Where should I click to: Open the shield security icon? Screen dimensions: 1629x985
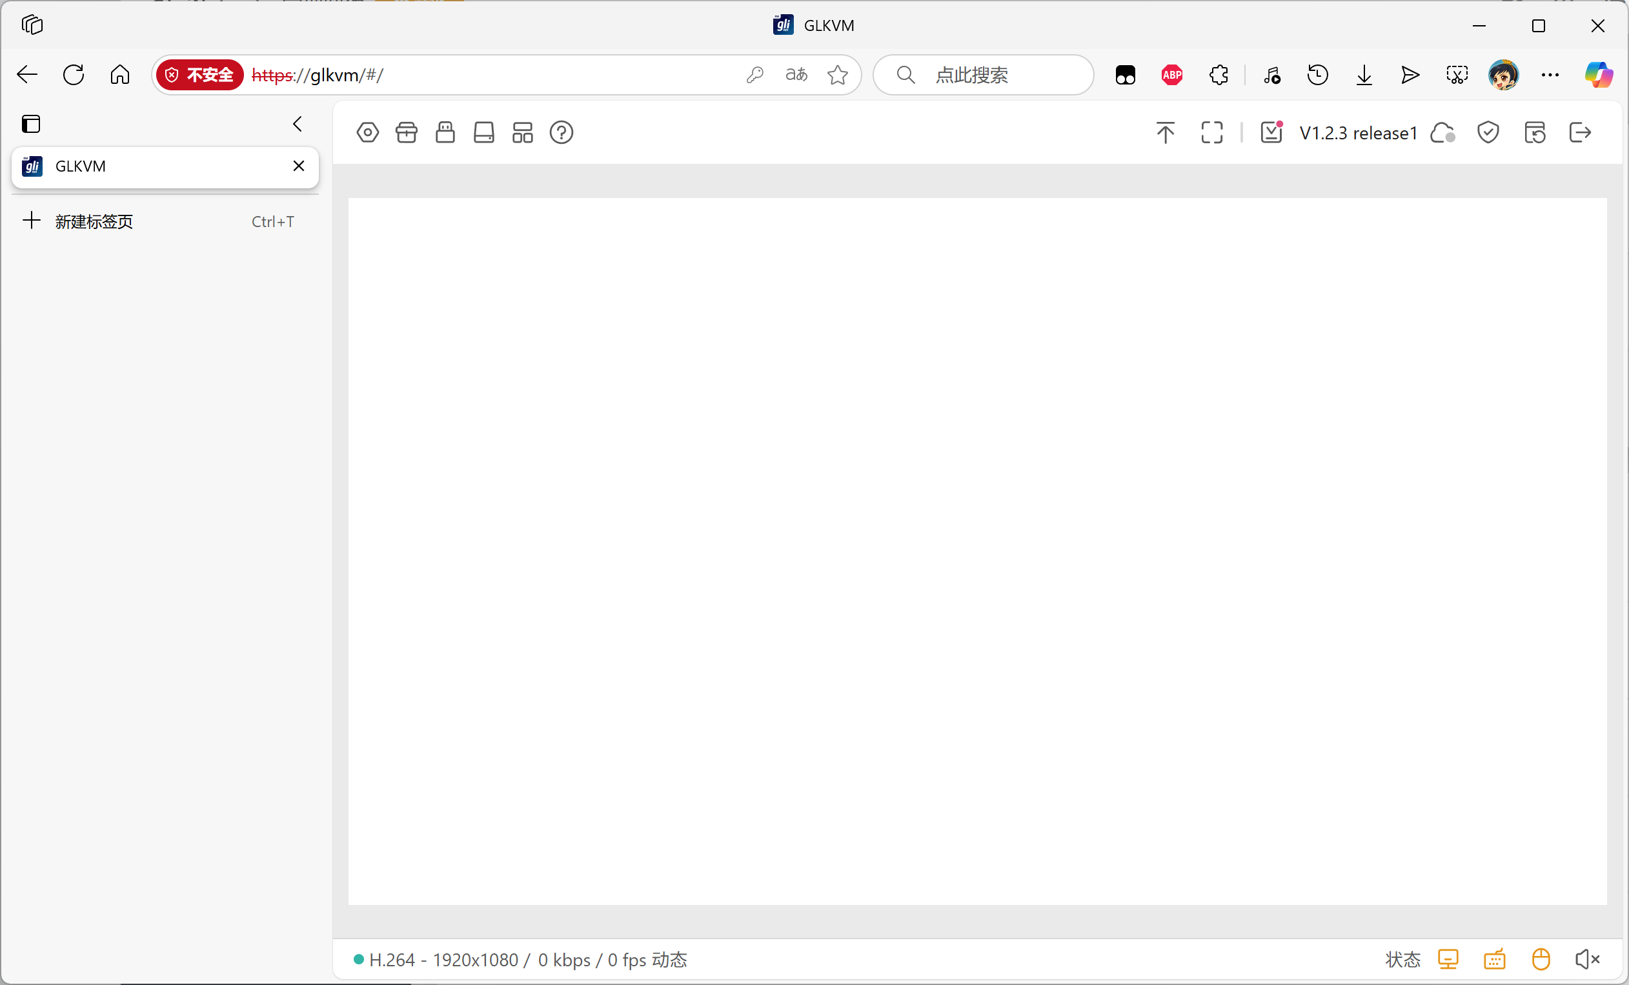[1488, 133]
